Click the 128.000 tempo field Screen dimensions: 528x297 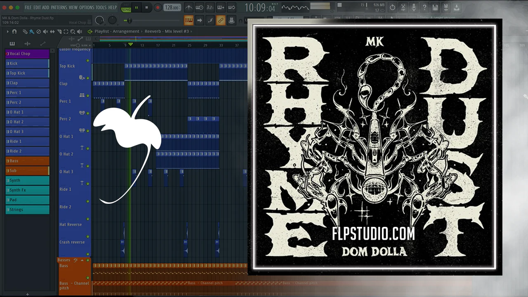tap(172, 7)
